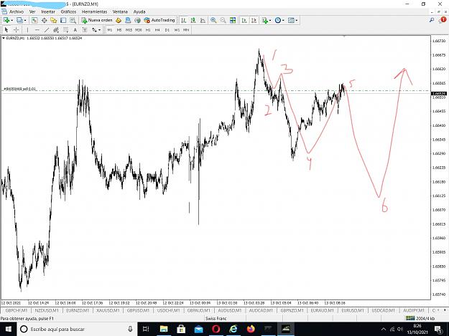Switch to M30 timeframe

139,30
